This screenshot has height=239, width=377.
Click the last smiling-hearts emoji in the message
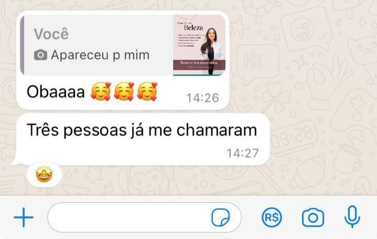pyautogui.click(x=147, y=91)
